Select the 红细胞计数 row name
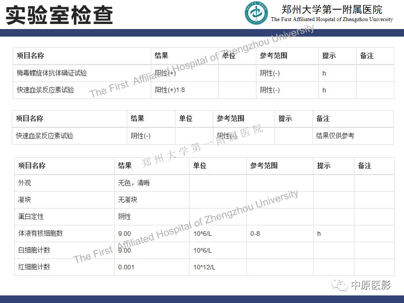Viewport: 404px width, 303px height. (34, 267)
